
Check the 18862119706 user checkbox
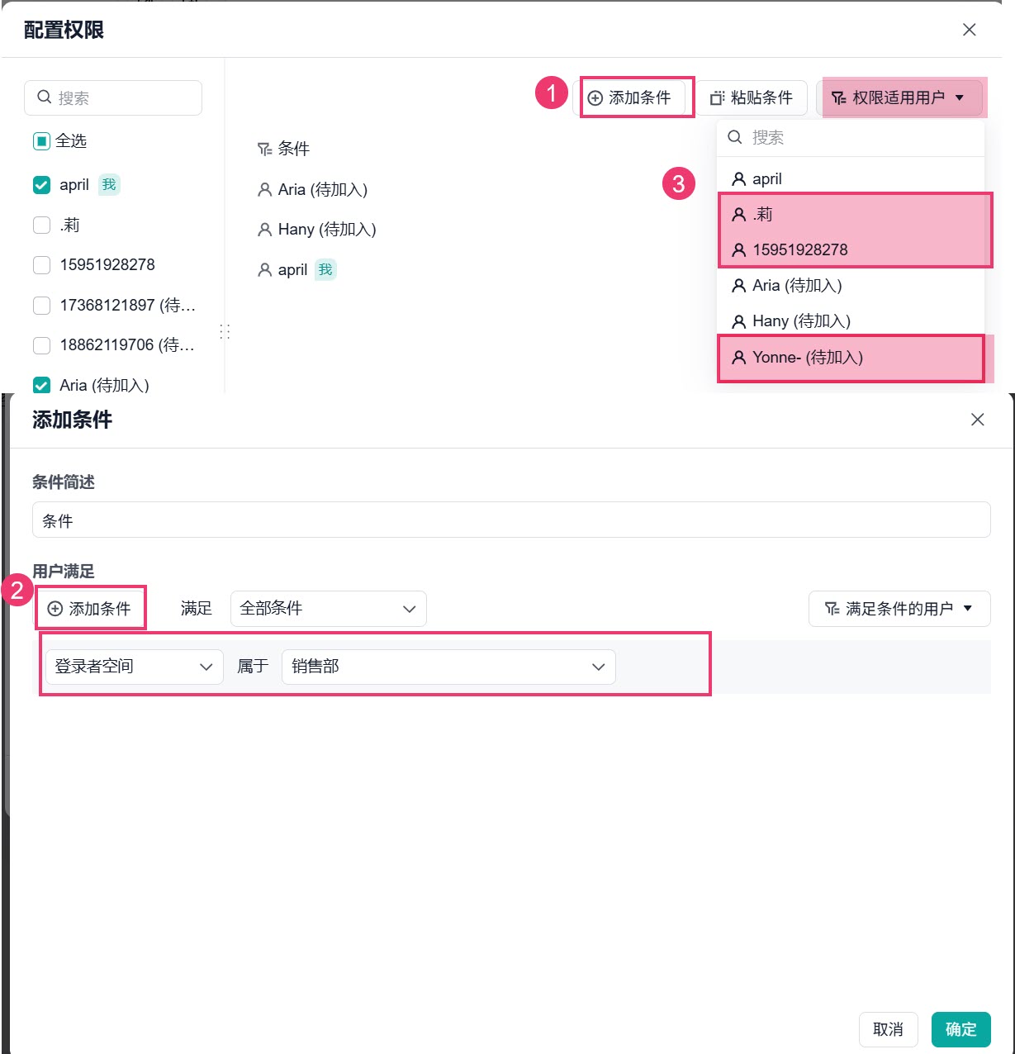point(41,345)
